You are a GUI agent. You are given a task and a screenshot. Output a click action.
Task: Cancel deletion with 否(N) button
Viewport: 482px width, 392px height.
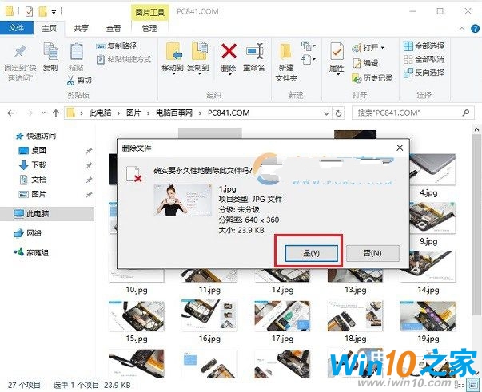tap(372, 253)
